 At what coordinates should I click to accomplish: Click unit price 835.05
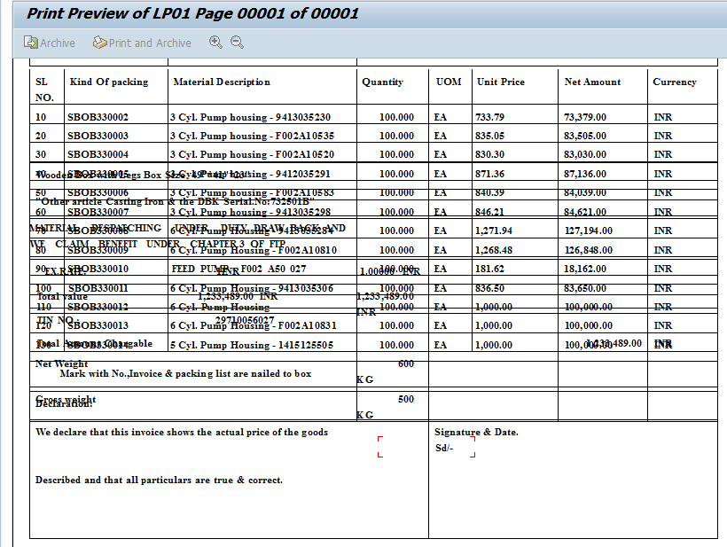[489, 136]
